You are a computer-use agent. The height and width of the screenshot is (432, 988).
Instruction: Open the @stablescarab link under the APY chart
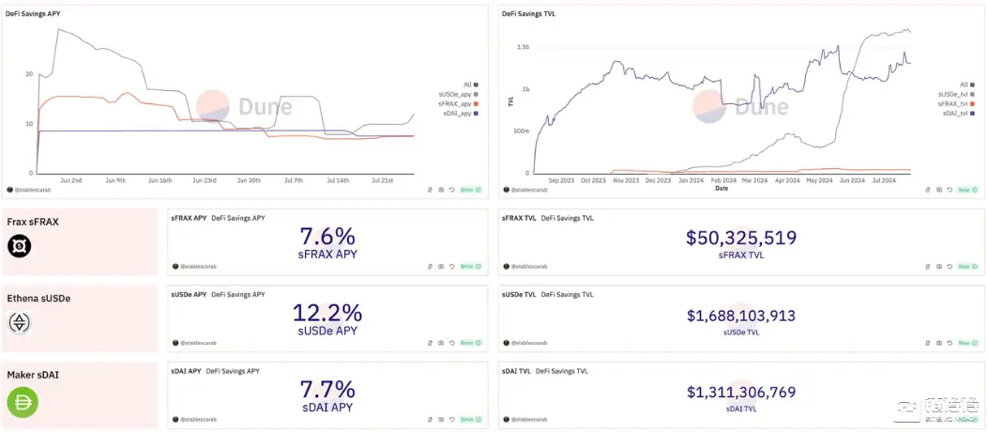pyautogui.click(x=28, y=190)
